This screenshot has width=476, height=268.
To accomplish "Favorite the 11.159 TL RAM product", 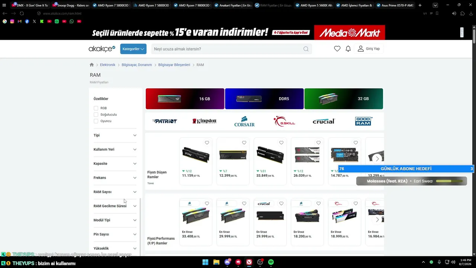I will [207, 143].
